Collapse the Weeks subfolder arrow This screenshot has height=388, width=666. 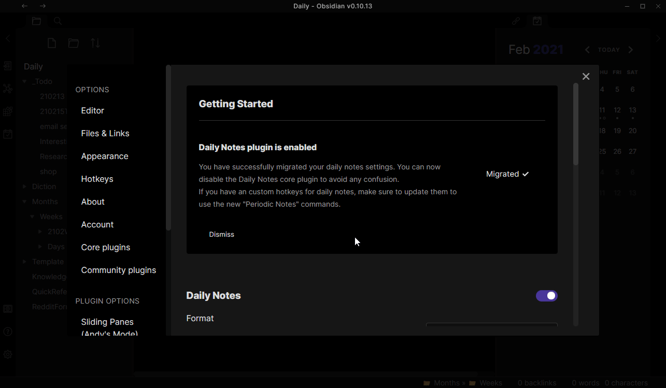32,217
